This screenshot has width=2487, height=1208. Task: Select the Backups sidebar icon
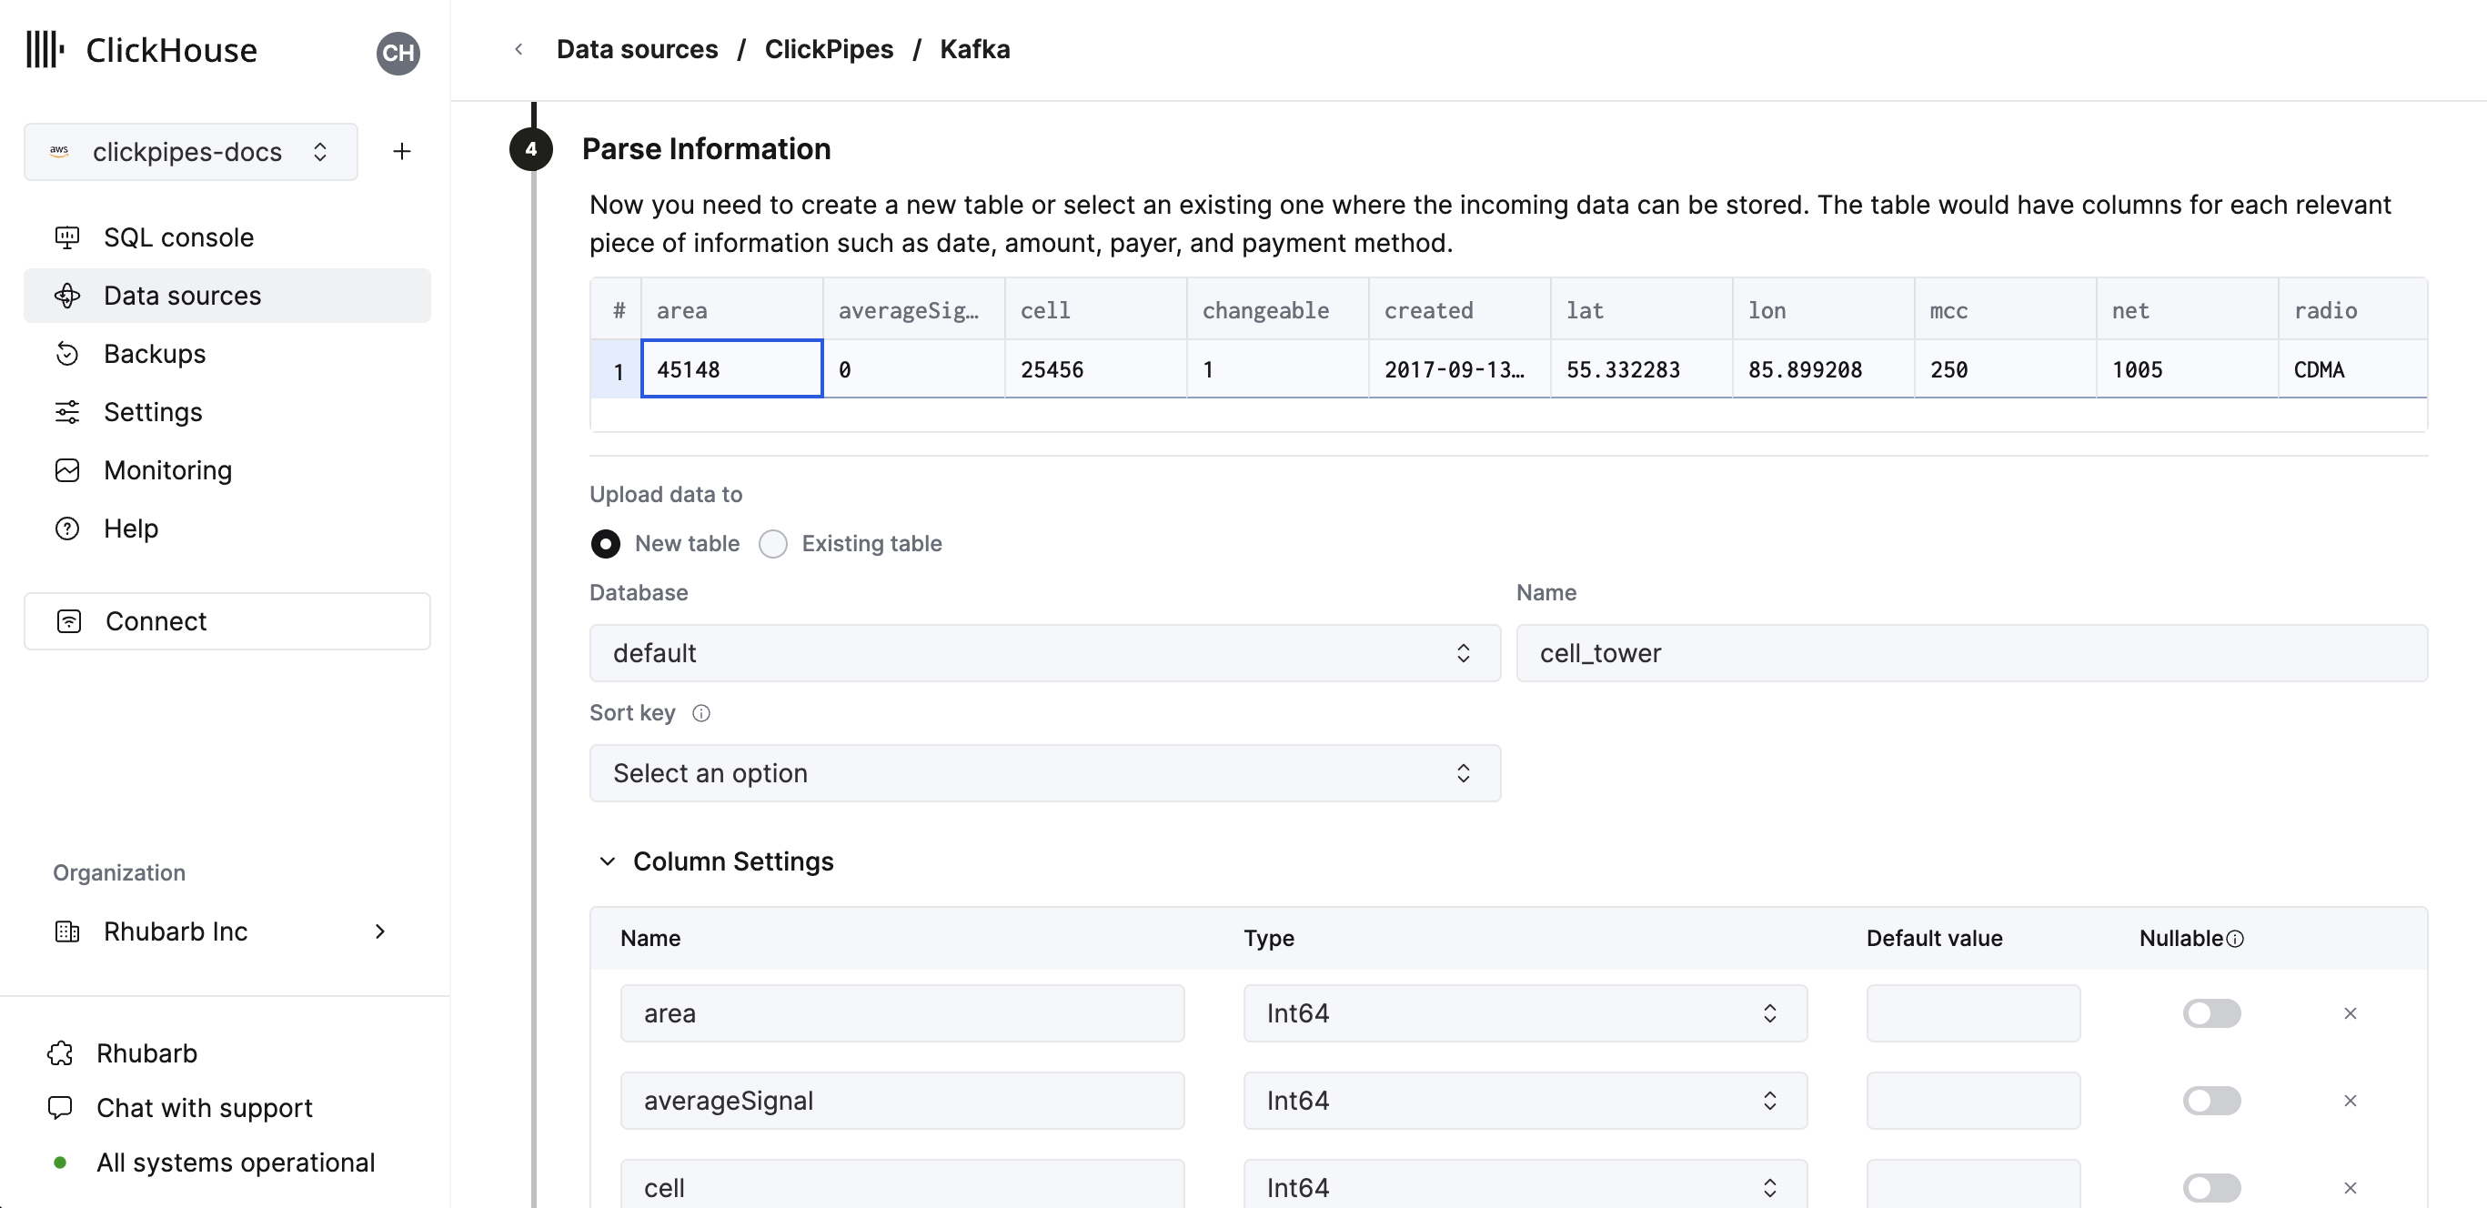pyautogui.click(x=66, y=354)
